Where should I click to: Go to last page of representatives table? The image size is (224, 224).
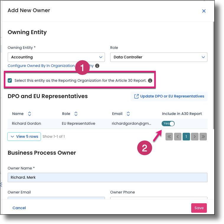pos(203,137)
